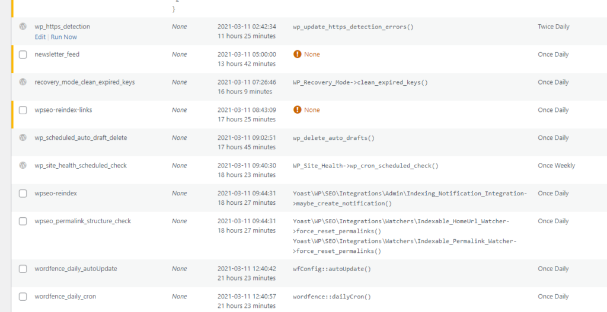Click Once Weekly recurrence for site health check

[556, 165]
